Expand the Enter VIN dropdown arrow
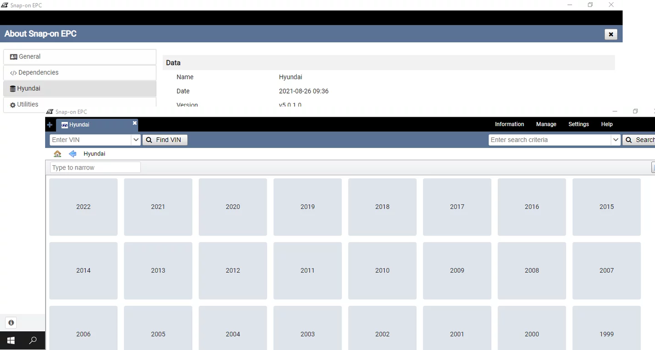 click(136, 140)
